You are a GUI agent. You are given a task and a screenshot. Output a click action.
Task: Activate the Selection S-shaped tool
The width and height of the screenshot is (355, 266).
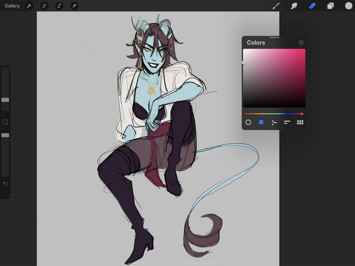pos(59,6)
